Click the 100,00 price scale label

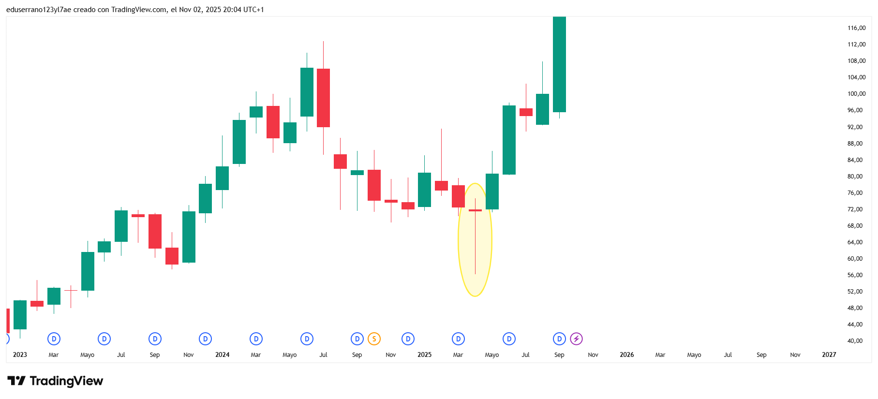[x=856, y=94]
